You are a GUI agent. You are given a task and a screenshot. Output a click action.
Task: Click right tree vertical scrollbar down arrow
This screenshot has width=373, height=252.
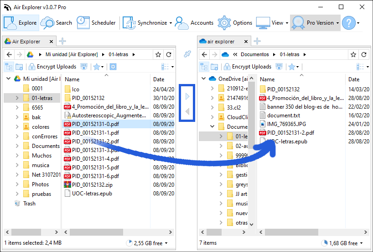click(x=251, y=224)
